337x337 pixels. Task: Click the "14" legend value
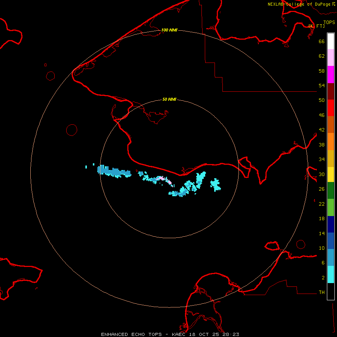[x=322, y=233]
